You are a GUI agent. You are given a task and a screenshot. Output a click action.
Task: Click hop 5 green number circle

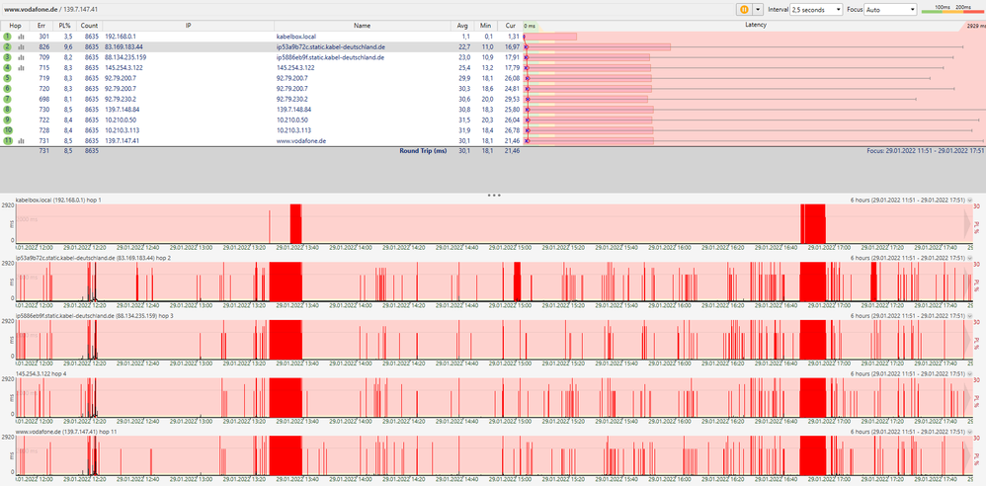(8, 78)
